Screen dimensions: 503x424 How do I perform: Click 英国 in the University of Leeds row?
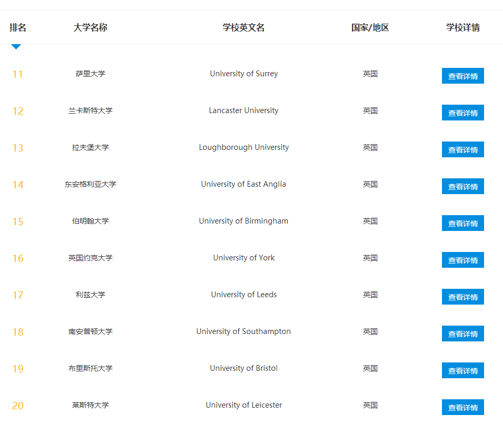click(370, 295)
